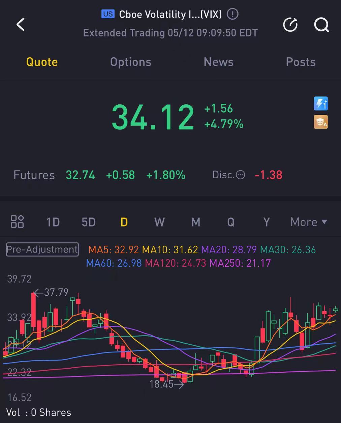Tap the MA120: 24.73 indicator label
This screenshot has width=341, height=423.
(176, 263)
